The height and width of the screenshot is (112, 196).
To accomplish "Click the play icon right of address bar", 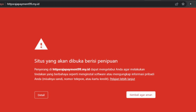I will pos(191,4).
